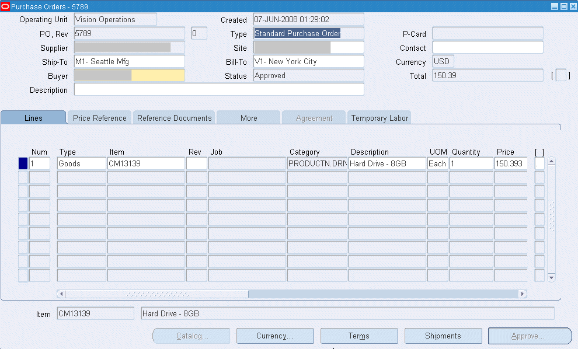
Task: Minimize the Purchase Orders window
Action: (x=555, y=6)
